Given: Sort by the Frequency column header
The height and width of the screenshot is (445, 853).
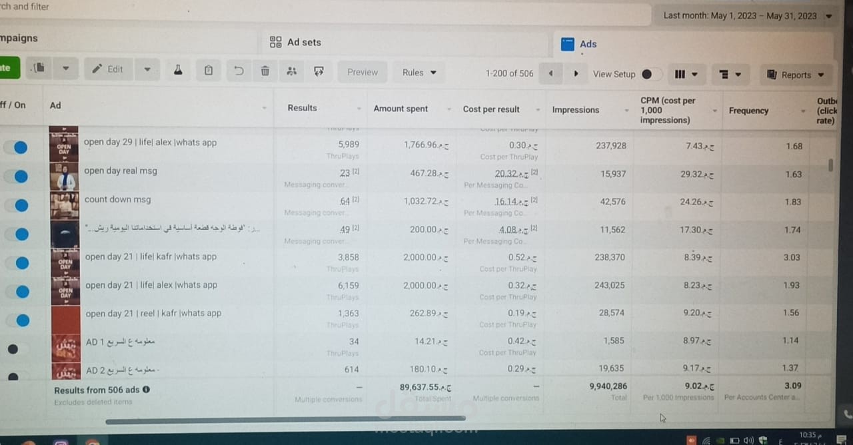Looking at the screenshot, I should point(748,111).
